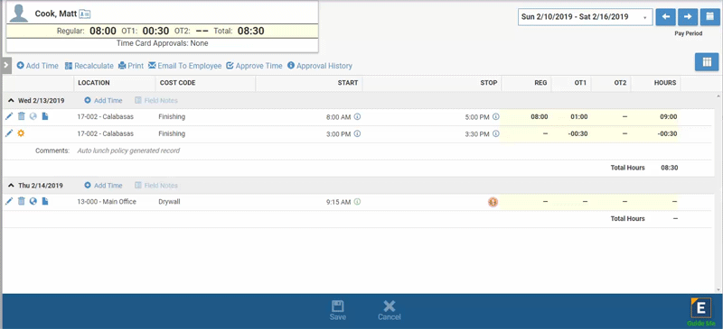Click Email To Employee
723x329 pixels.
[185, 66]
